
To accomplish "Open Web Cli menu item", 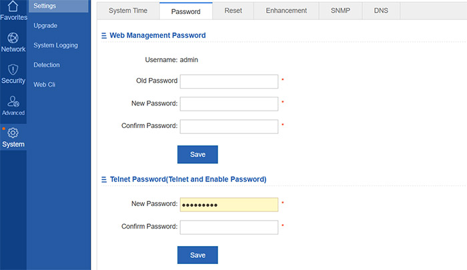I will [45, 85].
